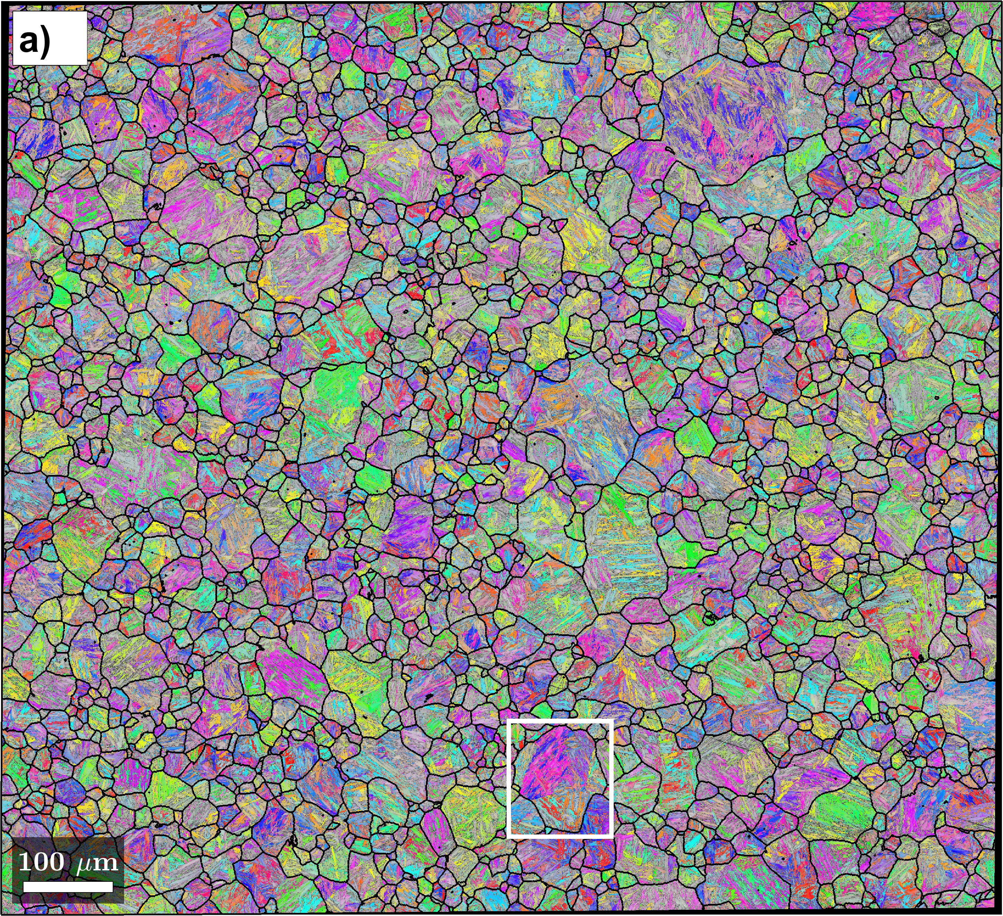Click the white scale bar line

(x=68, y=887)
